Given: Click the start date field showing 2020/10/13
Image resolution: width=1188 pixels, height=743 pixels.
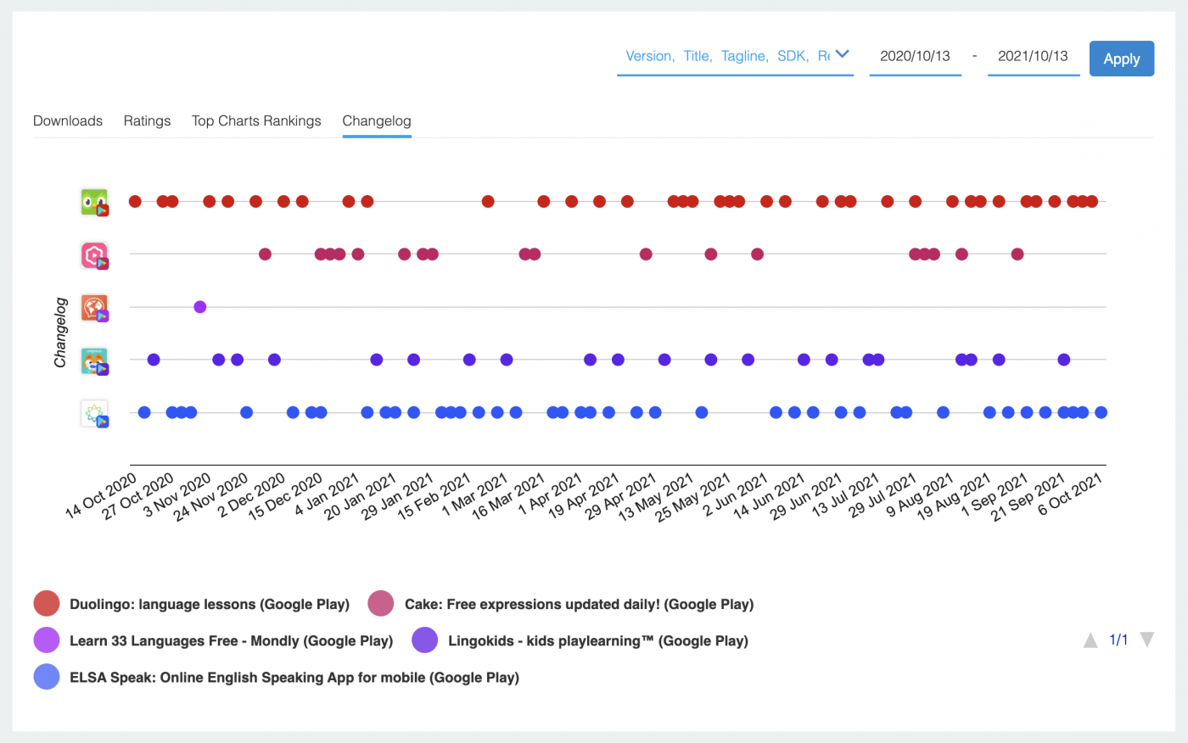Looking at the screenshot, I should click(915, 56).
